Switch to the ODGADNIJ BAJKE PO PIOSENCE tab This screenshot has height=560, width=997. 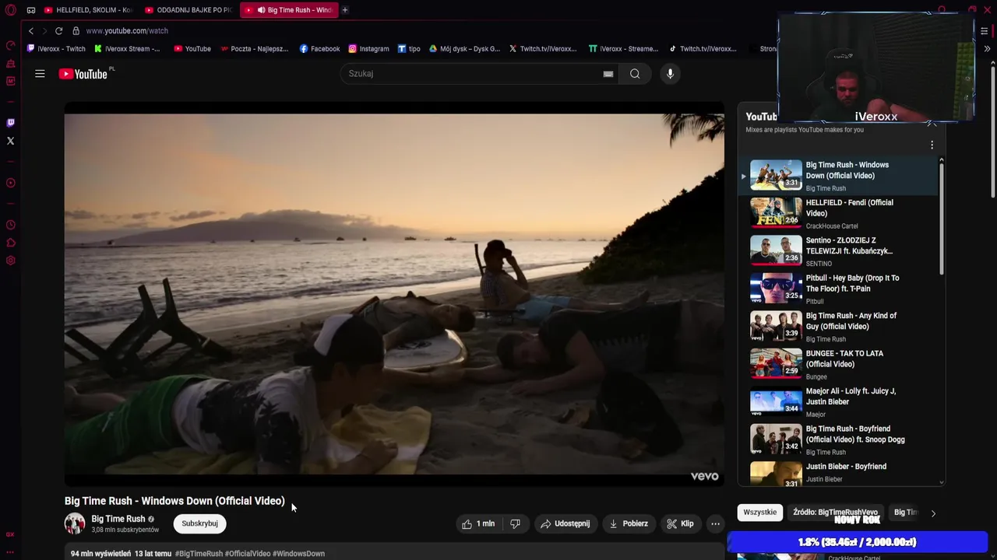(x=188, y=10)
